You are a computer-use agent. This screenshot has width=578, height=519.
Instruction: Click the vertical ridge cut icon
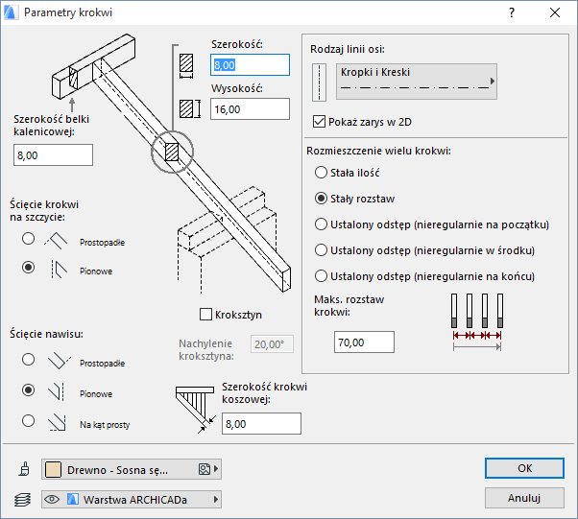click(59, 270)
